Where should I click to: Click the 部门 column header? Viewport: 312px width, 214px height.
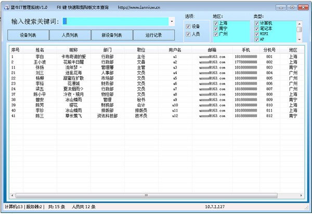tap(107, 50)
